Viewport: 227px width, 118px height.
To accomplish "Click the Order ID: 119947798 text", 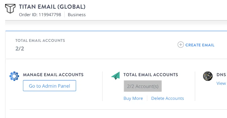I will pos(40,15).
